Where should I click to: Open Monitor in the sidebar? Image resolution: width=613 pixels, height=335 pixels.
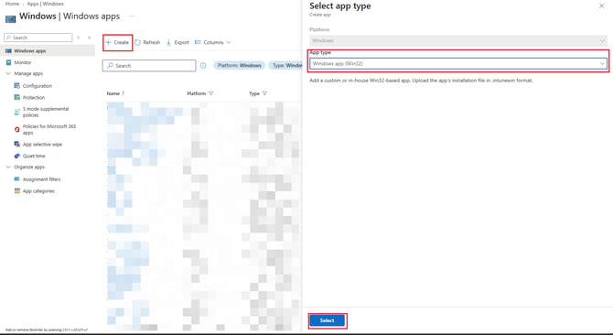[23, 62]
